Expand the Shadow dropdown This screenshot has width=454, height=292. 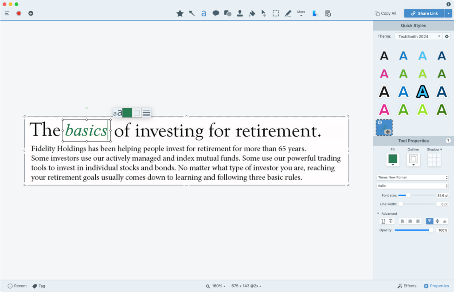click(434, 150)
